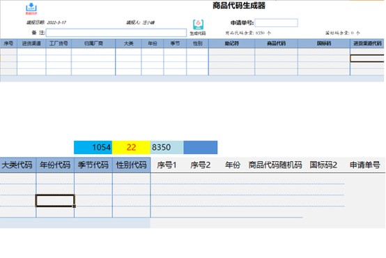
Task: Click the outlined cell under 进货渠道代码
Action: coord(367,59)
